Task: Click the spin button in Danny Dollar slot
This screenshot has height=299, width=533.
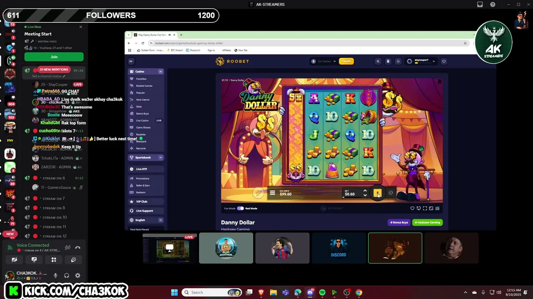Action: (378, 193)
